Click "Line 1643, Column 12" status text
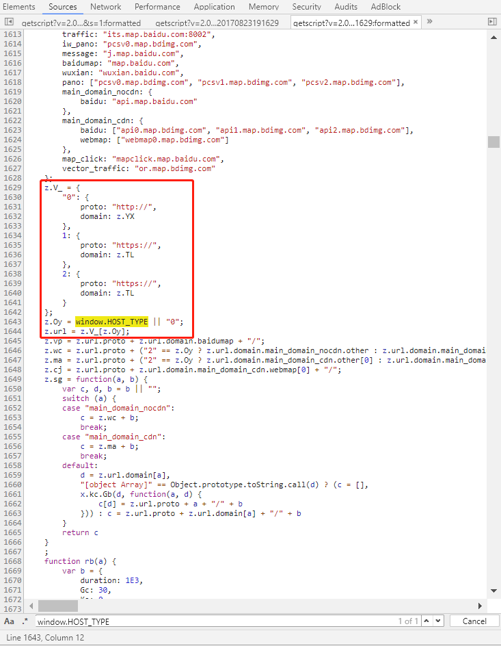Screen dimensions: 501x646 45,637
